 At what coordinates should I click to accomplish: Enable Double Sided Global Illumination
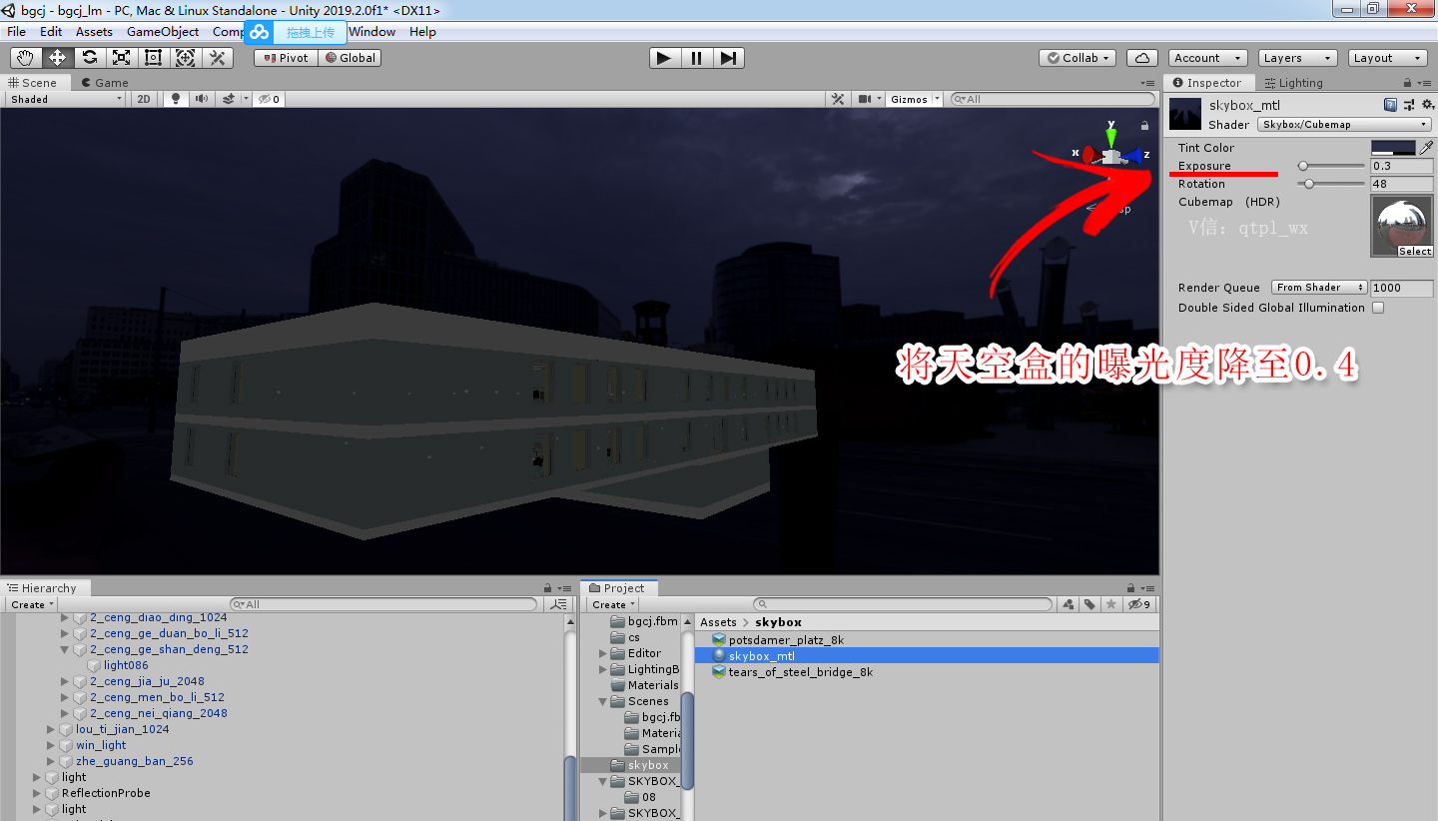click(1378, 308)
